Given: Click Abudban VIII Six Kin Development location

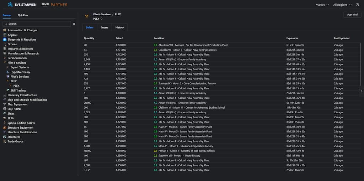Looking at the screenshot, I should tap(193, 45).
